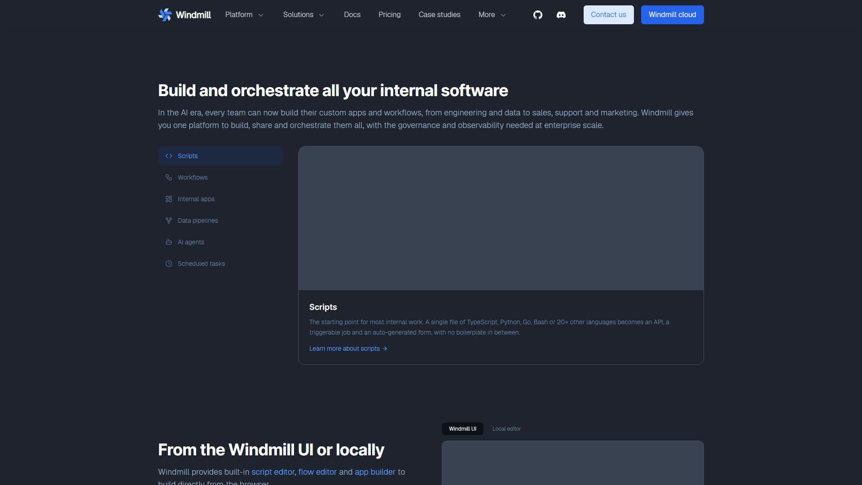The height and width of the screenshot is (485, 862).
Task: Expand the Solutions dropdown chevron
Action: 321,15
